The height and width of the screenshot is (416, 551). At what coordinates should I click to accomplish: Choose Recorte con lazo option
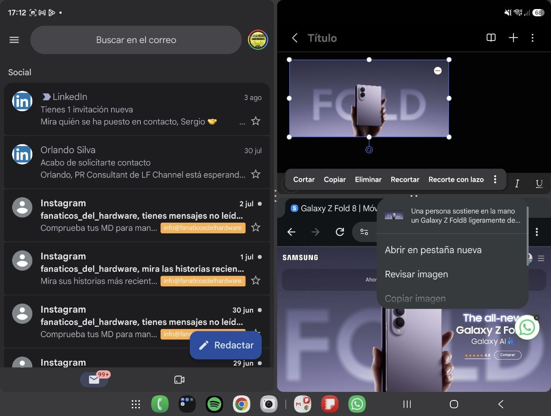point(456,180)
